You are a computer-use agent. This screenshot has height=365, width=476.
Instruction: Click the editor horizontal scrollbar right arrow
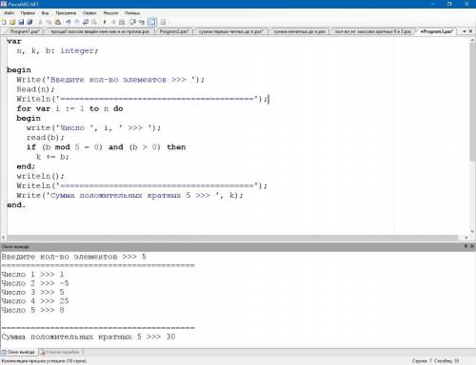(x=466, y=238)
